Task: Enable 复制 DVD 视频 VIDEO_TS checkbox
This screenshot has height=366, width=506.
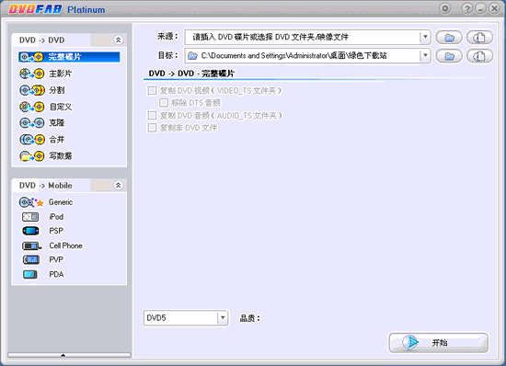Action: coord(152,91)
